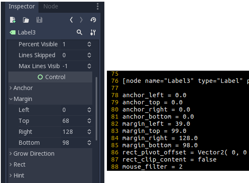Click the anchor_bottom = 0.0 code line

click(158, 117)
